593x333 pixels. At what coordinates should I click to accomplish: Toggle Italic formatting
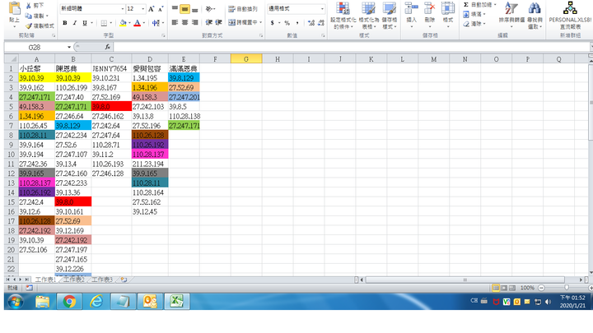[x=74, y=23]
